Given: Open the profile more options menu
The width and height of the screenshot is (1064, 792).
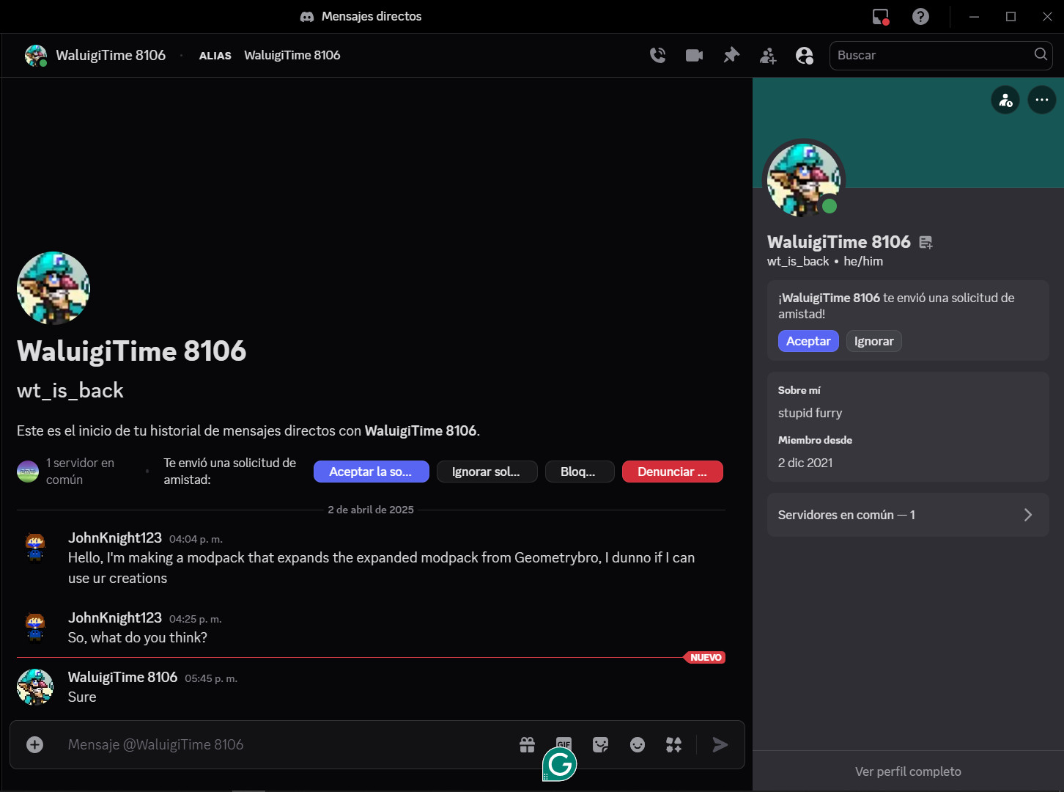Looking at the screenshot, I should (1041, 100).
